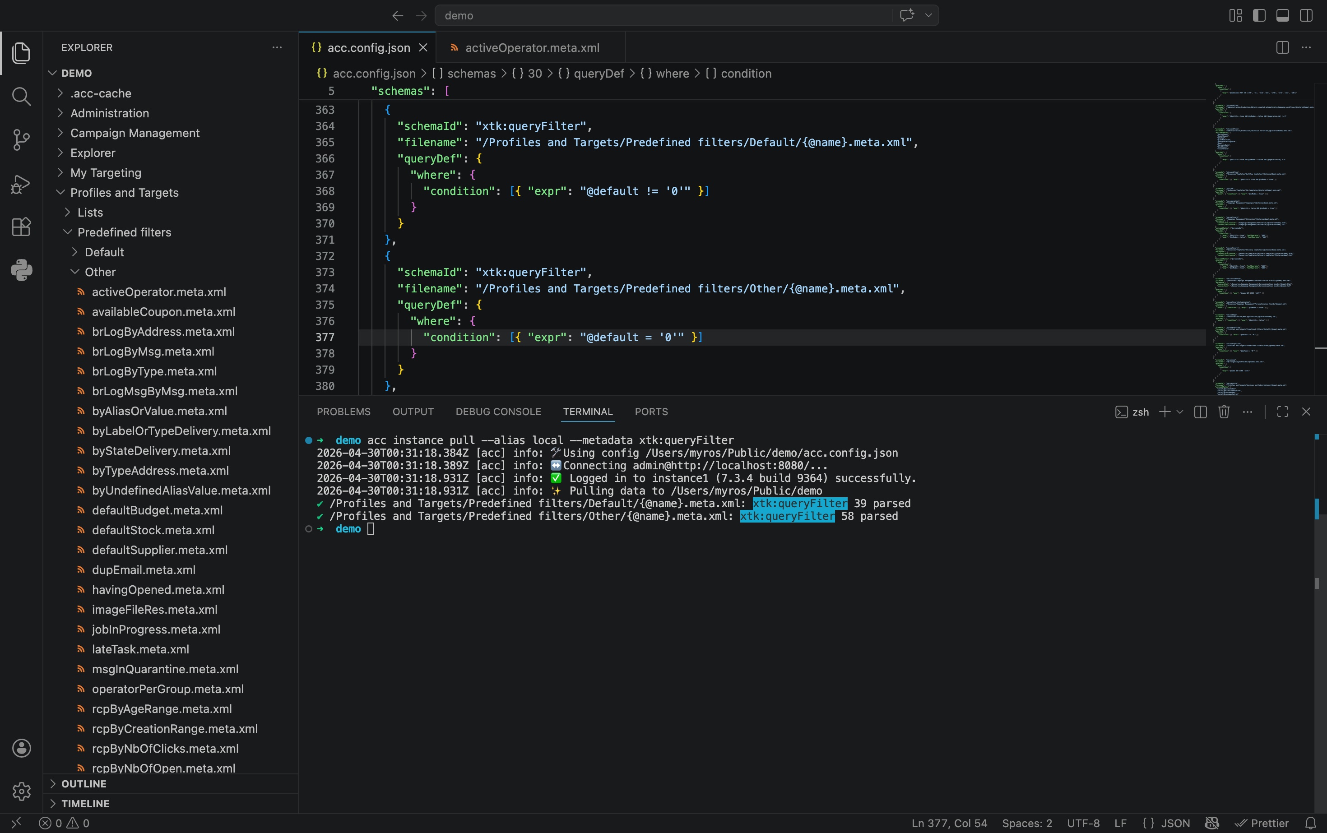Open the Explorer view in activity bar

tap(22, 53)
